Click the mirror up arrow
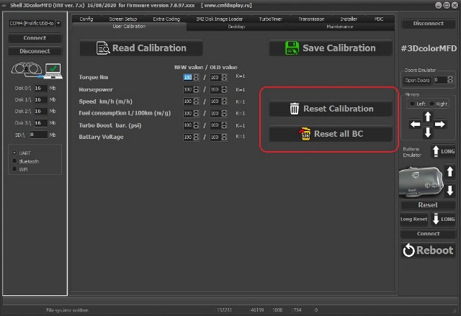461x316 pixels. click(428, 116)
